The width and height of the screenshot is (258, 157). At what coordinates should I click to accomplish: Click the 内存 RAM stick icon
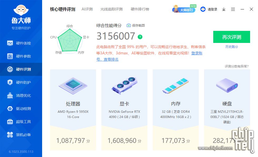coord(176,86)
